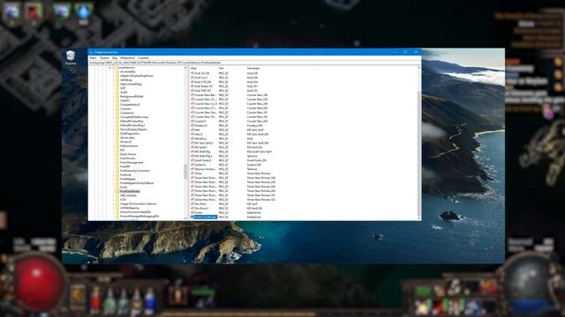Screen dimensions: 565x317
Task: Open the Справка menu
Action: click(143, 58)
